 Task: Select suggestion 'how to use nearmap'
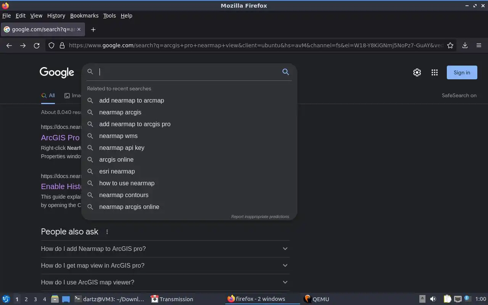coord(189,183)
